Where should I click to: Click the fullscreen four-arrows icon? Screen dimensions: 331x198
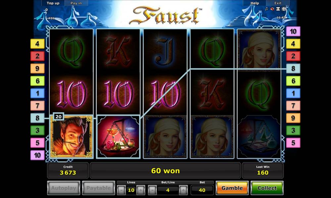[284, 9]
